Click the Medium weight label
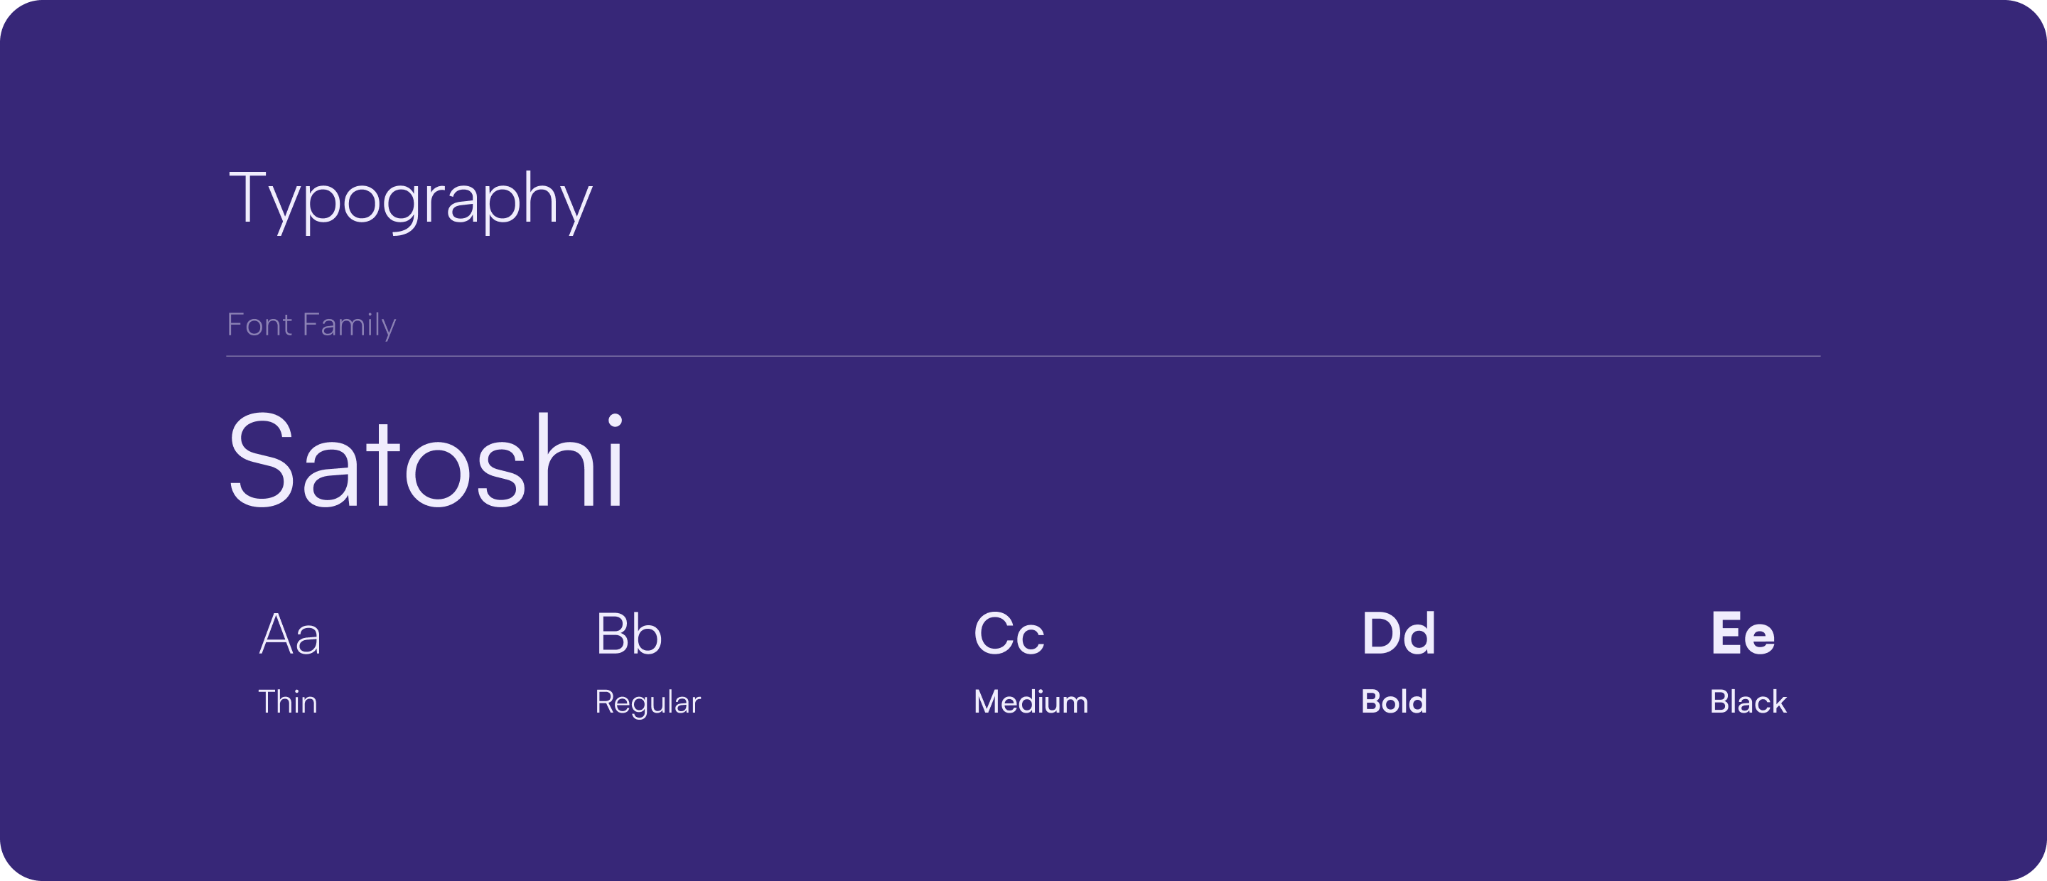This screenshot has width=2047, height=881. point(1031,702)
